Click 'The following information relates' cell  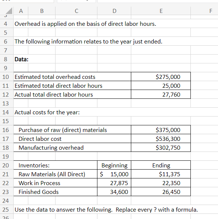pos(88,42)
